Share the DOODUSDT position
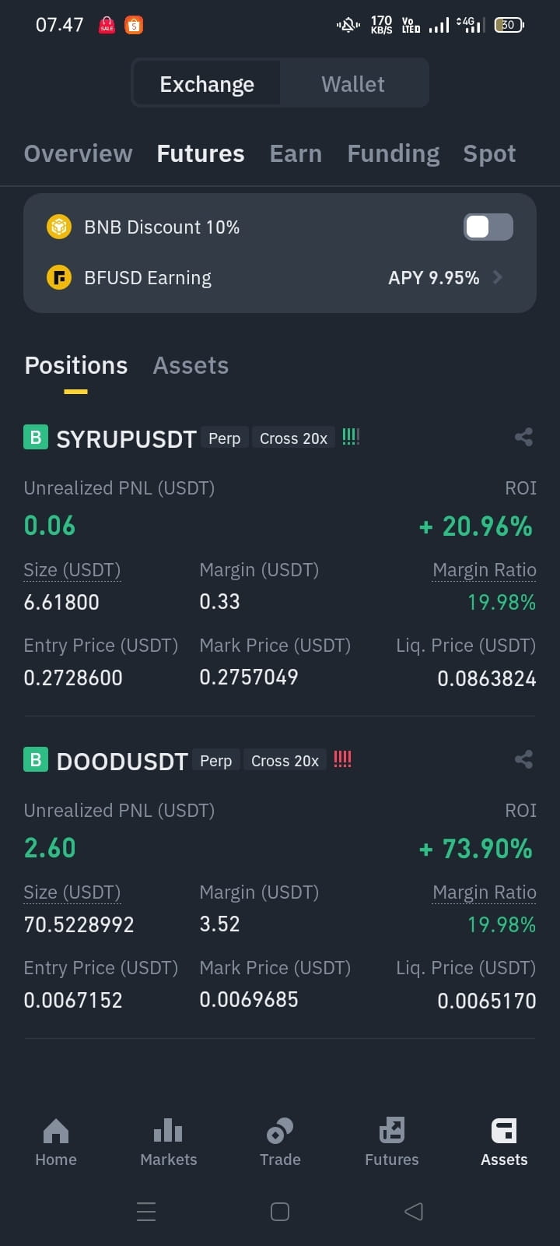This screenshot has width=560, height=1246. 523,759
